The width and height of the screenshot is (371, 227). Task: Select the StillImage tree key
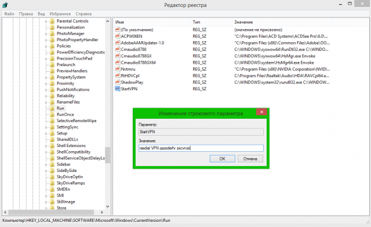coord(66,202)
